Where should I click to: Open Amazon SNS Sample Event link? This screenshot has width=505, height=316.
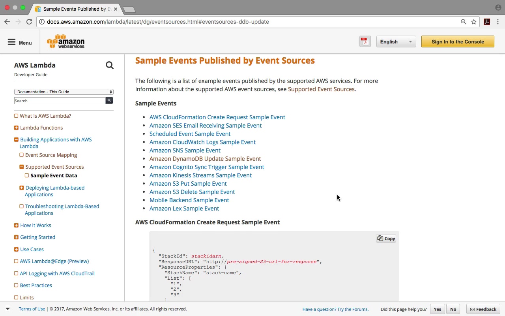[x=185, y=150]
